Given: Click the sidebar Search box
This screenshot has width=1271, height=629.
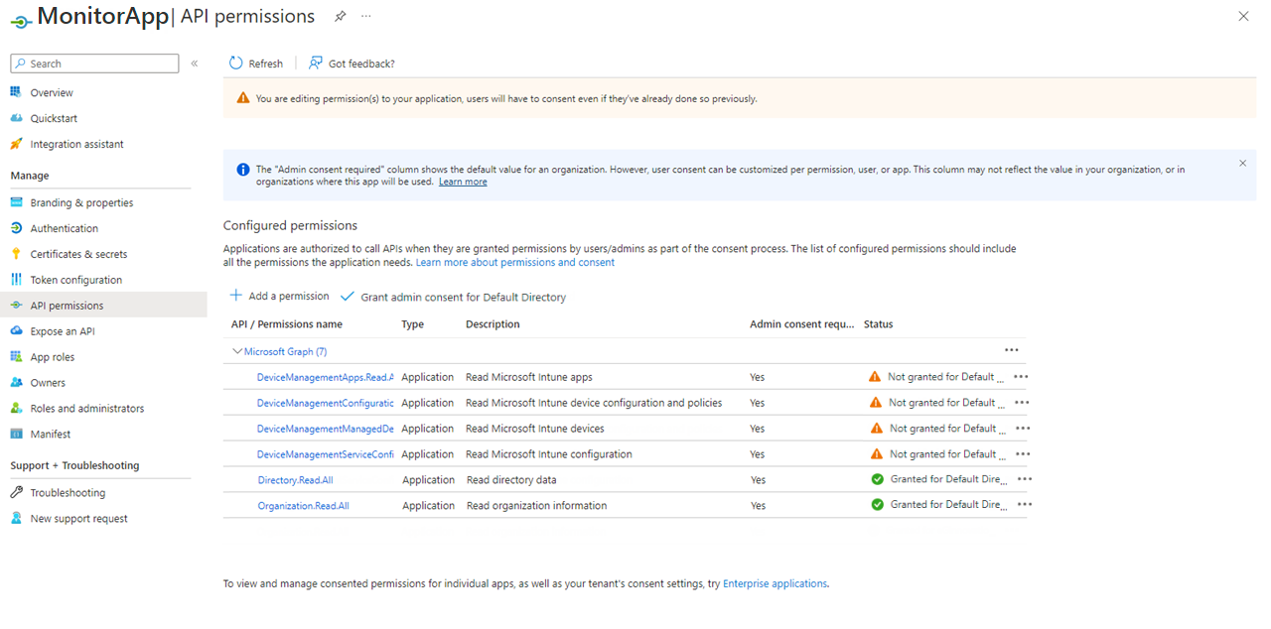Looking at the screenshot, I should (x=94, y=63).
